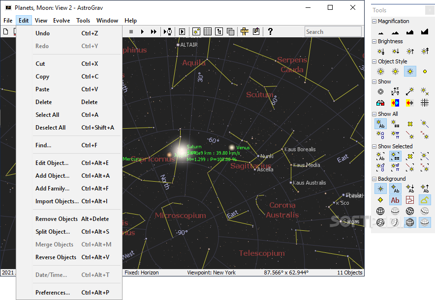This screenshot has height=300, width=435.
Task: Click the brightness increase double-arrow icon
Action: point(425,52)
